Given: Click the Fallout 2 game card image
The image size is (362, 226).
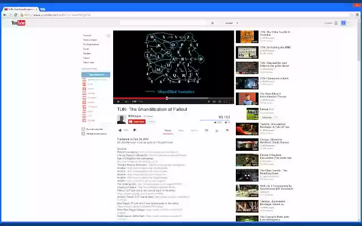Looking at the screenshot, I should coord(252,114).
